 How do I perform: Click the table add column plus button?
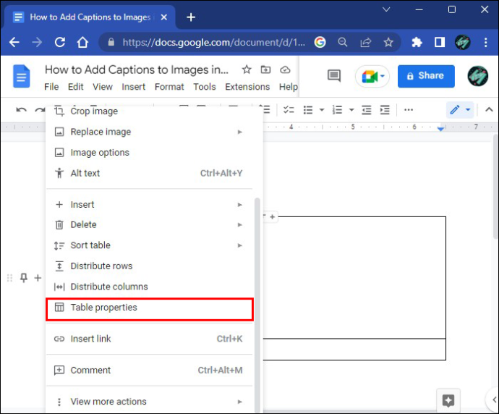point(273,217)
